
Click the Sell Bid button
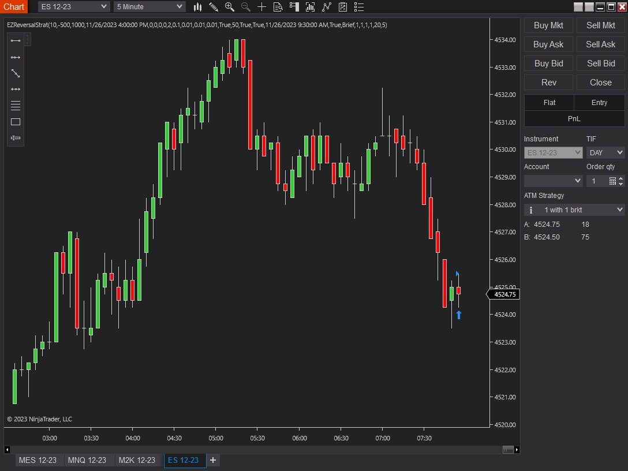click(600, 63)
